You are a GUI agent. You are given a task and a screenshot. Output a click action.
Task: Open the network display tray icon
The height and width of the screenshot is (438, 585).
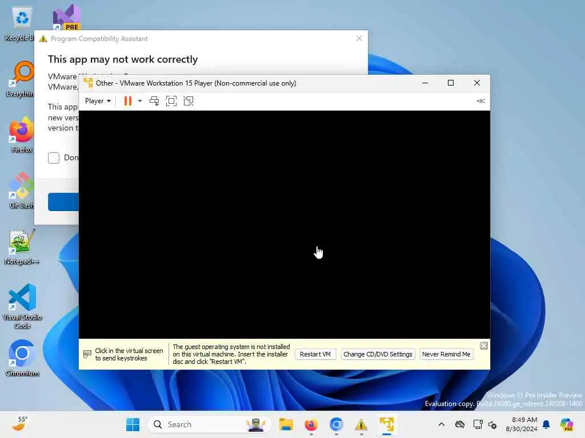478,424
